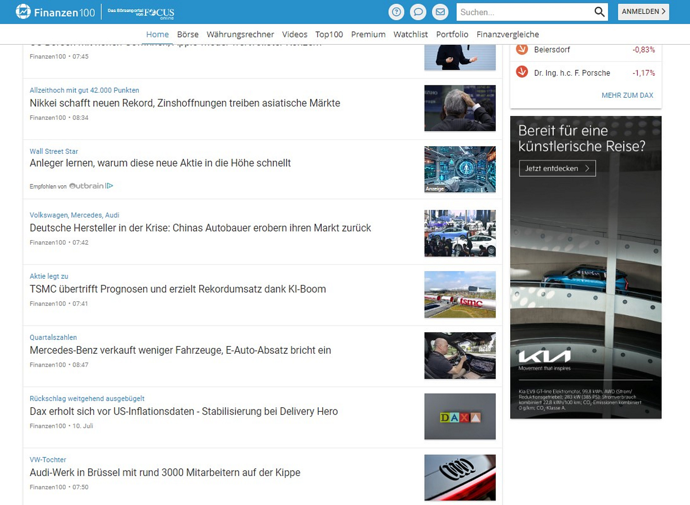Click the down arrow icon beside Beiersdorf

tap(522, 49)
